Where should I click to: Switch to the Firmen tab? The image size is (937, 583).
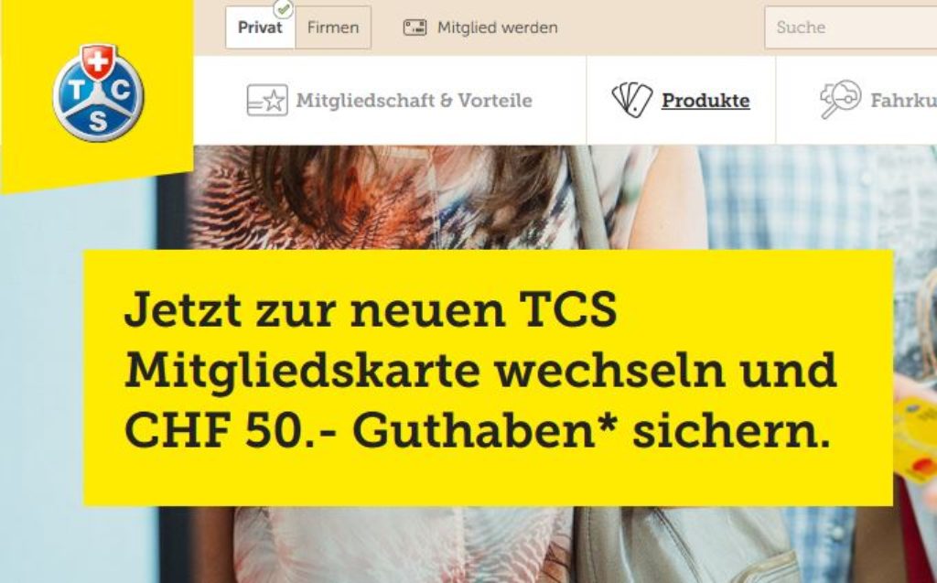[x=333, y=27]
